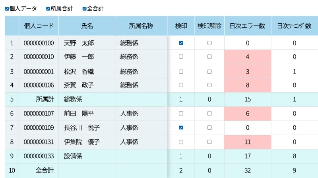This screenshot has height=178, width=318.
Task: Enable 検印 for 松沢 香織
Action: (181, 72)
